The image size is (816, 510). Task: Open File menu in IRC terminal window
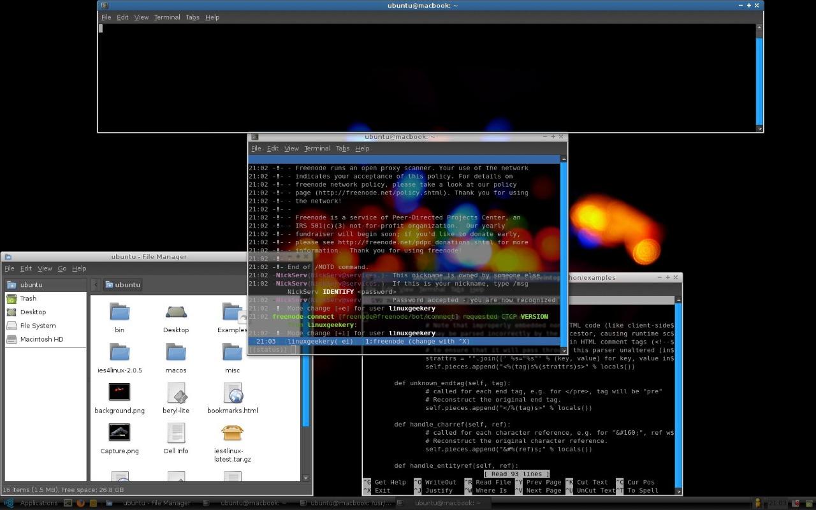point(256,149)
